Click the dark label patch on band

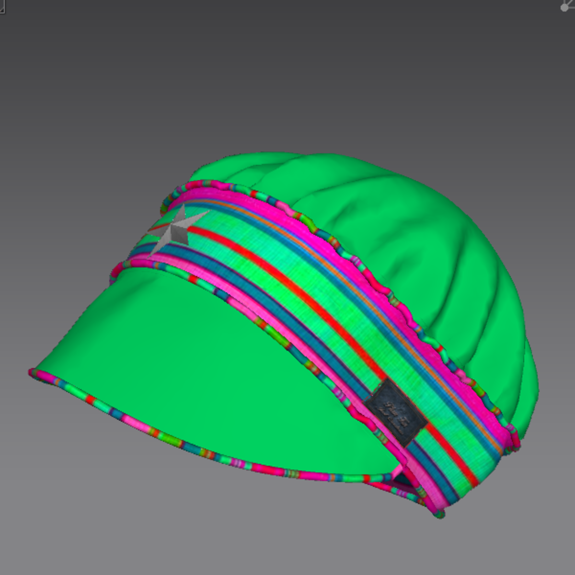point(396,413)
